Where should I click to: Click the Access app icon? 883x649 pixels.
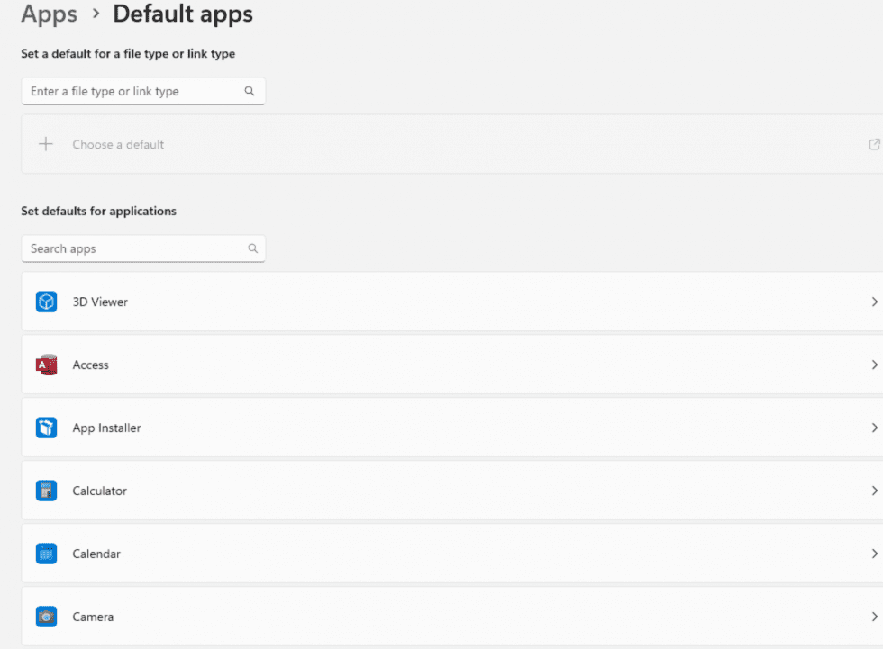(46, 365)
